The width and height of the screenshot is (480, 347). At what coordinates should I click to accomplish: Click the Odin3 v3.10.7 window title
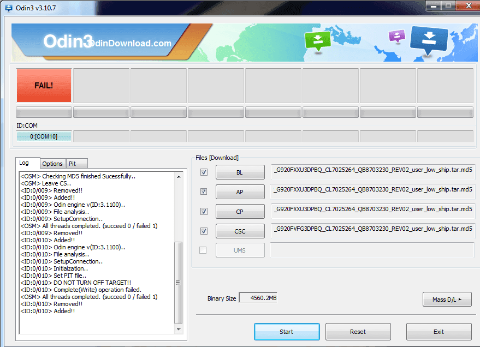click(x=36, y=8)
